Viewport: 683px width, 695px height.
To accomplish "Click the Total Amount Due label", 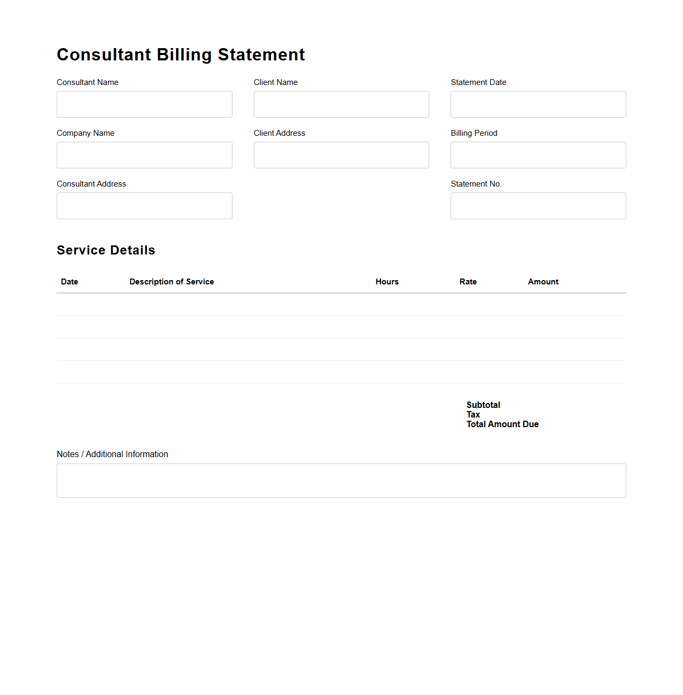I will 502,424.
